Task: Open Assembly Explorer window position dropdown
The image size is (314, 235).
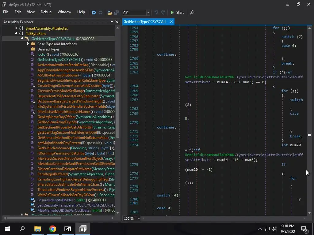Action: pos(112,22)
